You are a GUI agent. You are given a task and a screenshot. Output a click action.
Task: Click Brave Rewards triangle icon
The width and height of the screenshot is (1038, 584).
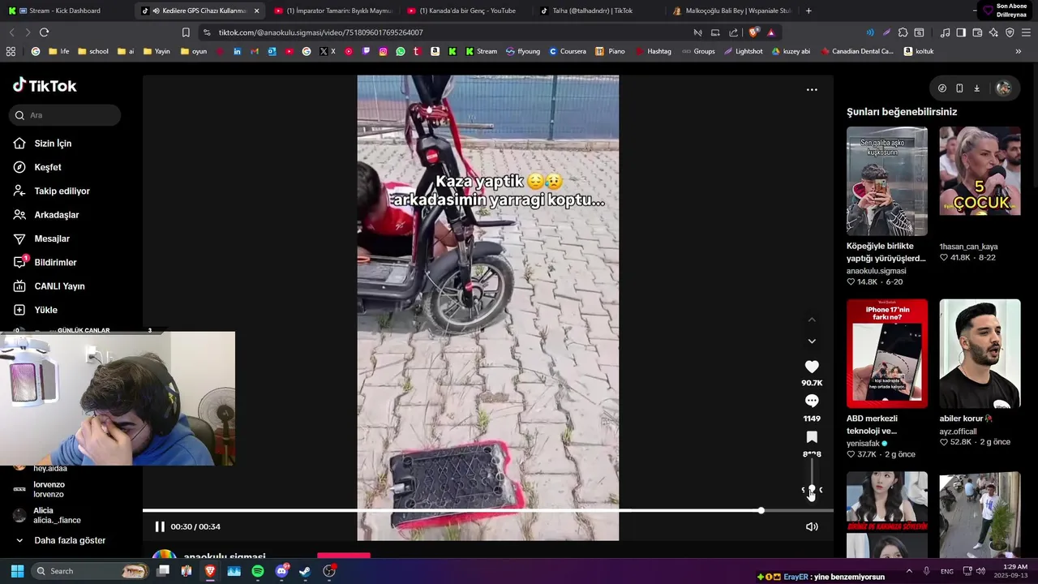[770, 32]
